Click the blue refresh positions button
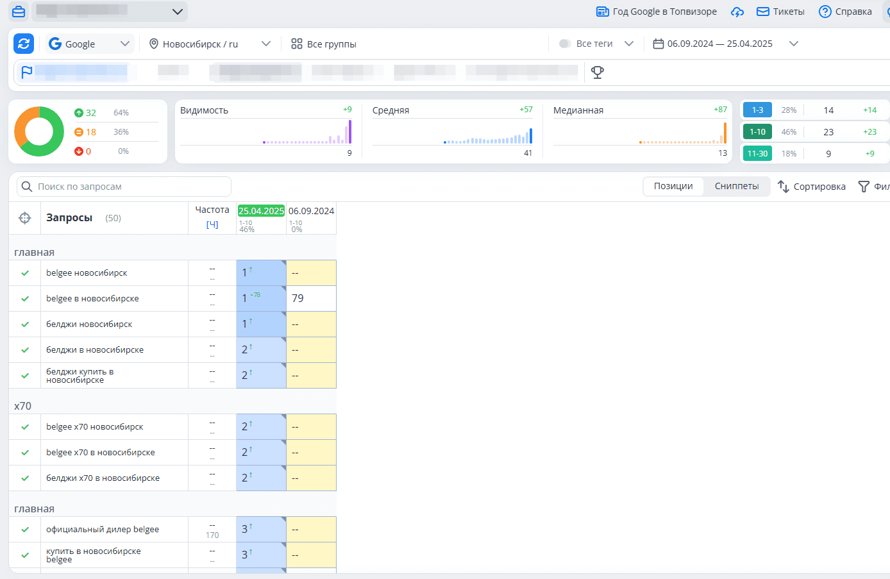This screenshot has width=890, height=579. click(24, 44)
